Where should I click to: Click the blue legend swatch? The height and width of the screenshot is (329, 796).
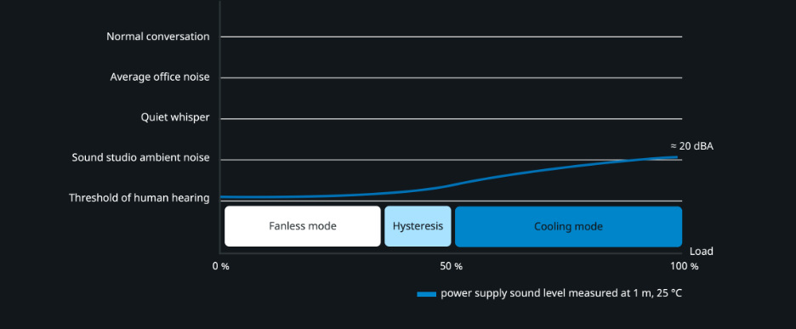(x=426, y=294)
